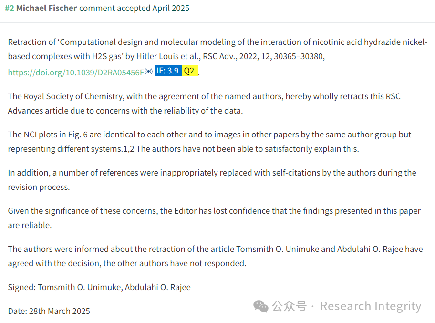This screenshot has width=435, height=323.
Task: Open the #2 comment number link
Action: coord(10,8)
